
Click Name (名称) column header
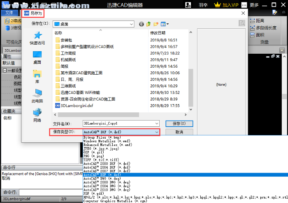58,33
